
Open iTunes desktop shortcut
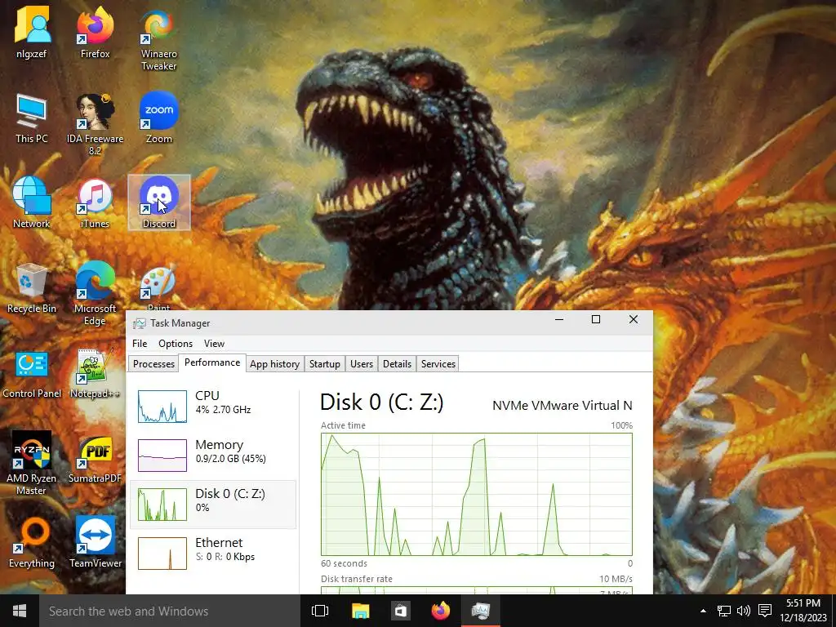[x=95, y=203]
